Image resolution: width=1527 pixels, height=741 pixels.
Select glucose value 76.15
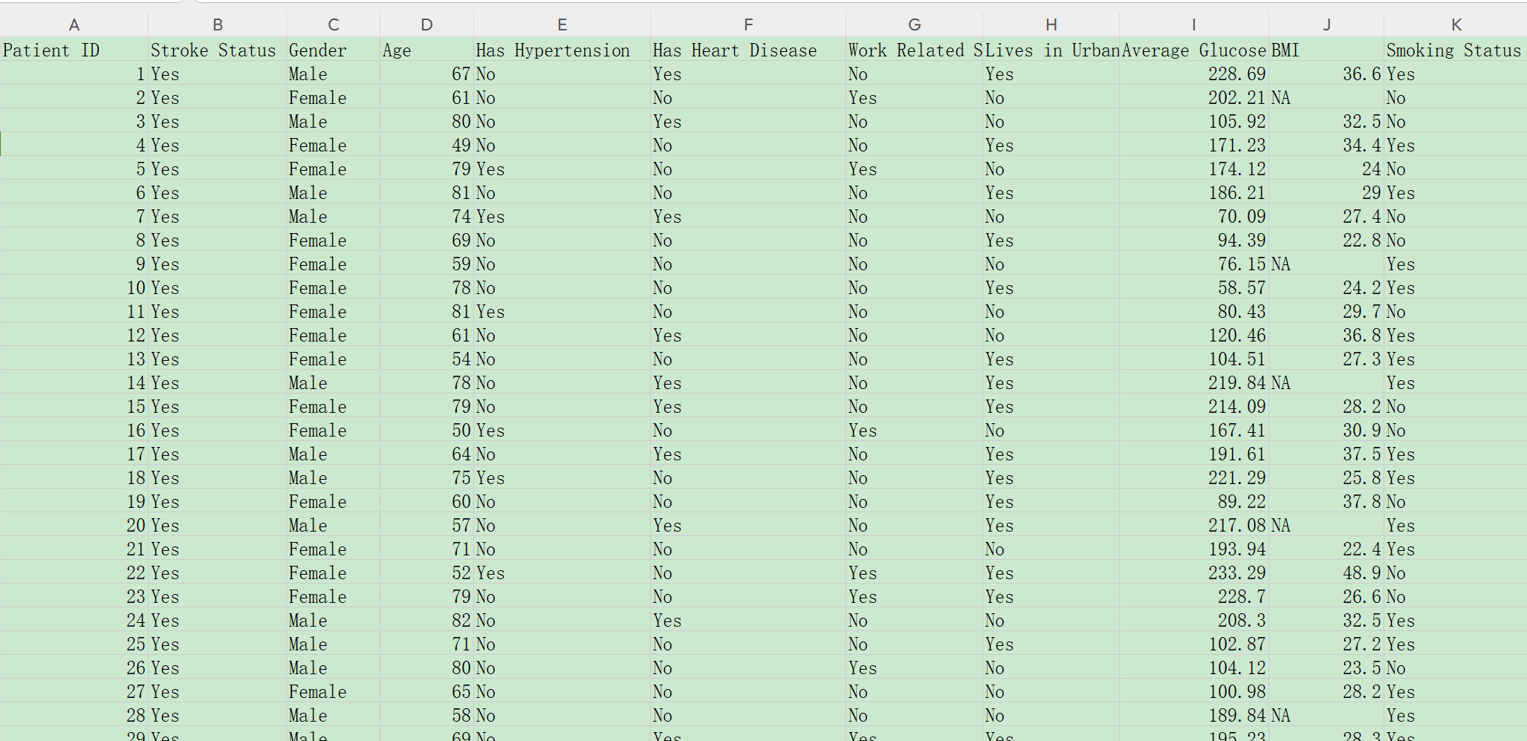(1194, 264)
